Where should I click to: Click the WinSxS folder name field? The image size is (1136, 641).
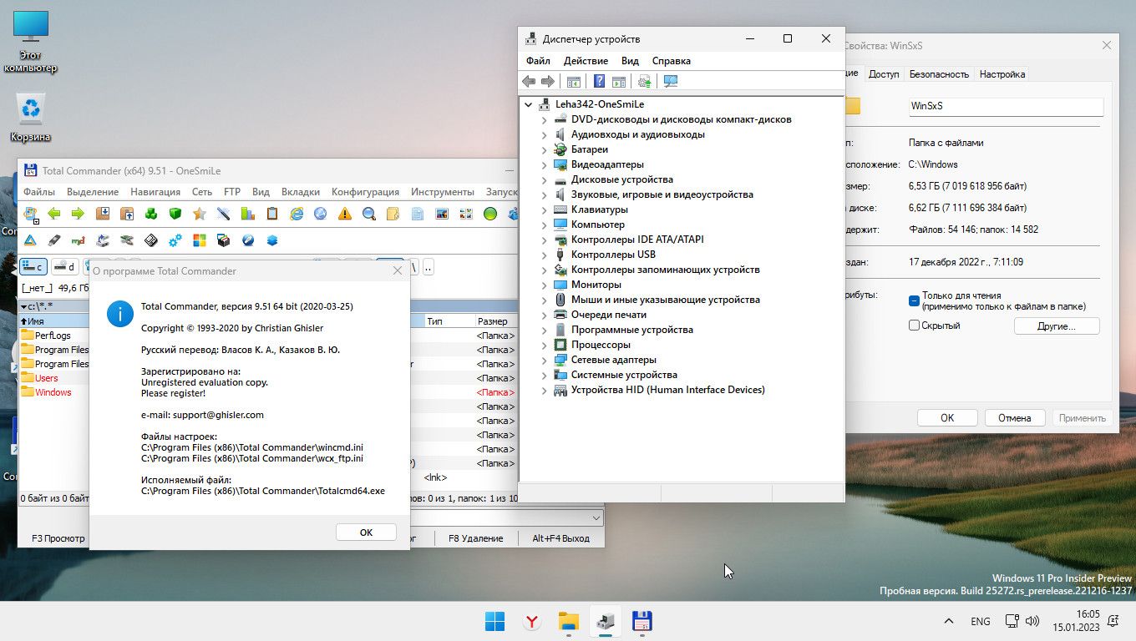click(x=1006, y=107)
